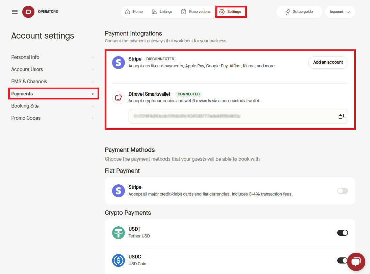Click the Setup guide rocket icon
The width and height of the screenshot is (370, 274).
point(288,12)
